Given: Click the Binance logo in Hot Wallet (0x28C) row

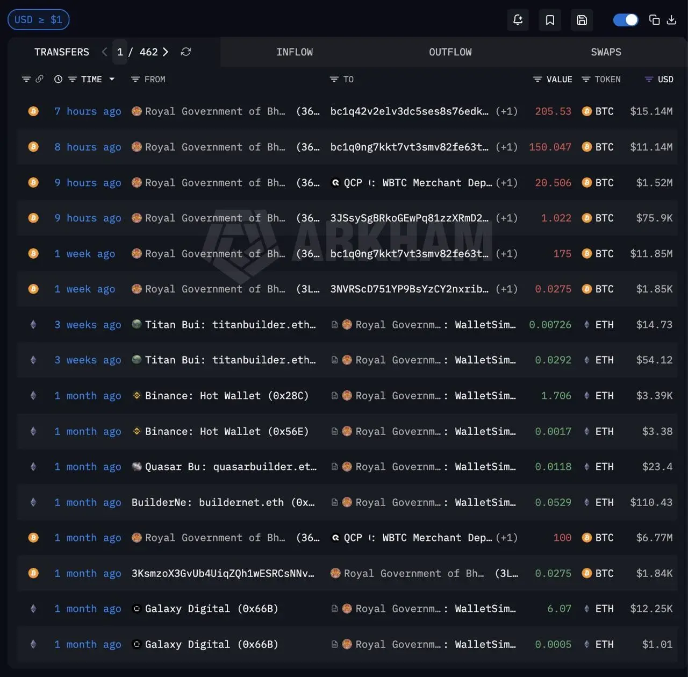Looking at the screenshot, I should tap(137, 395).
